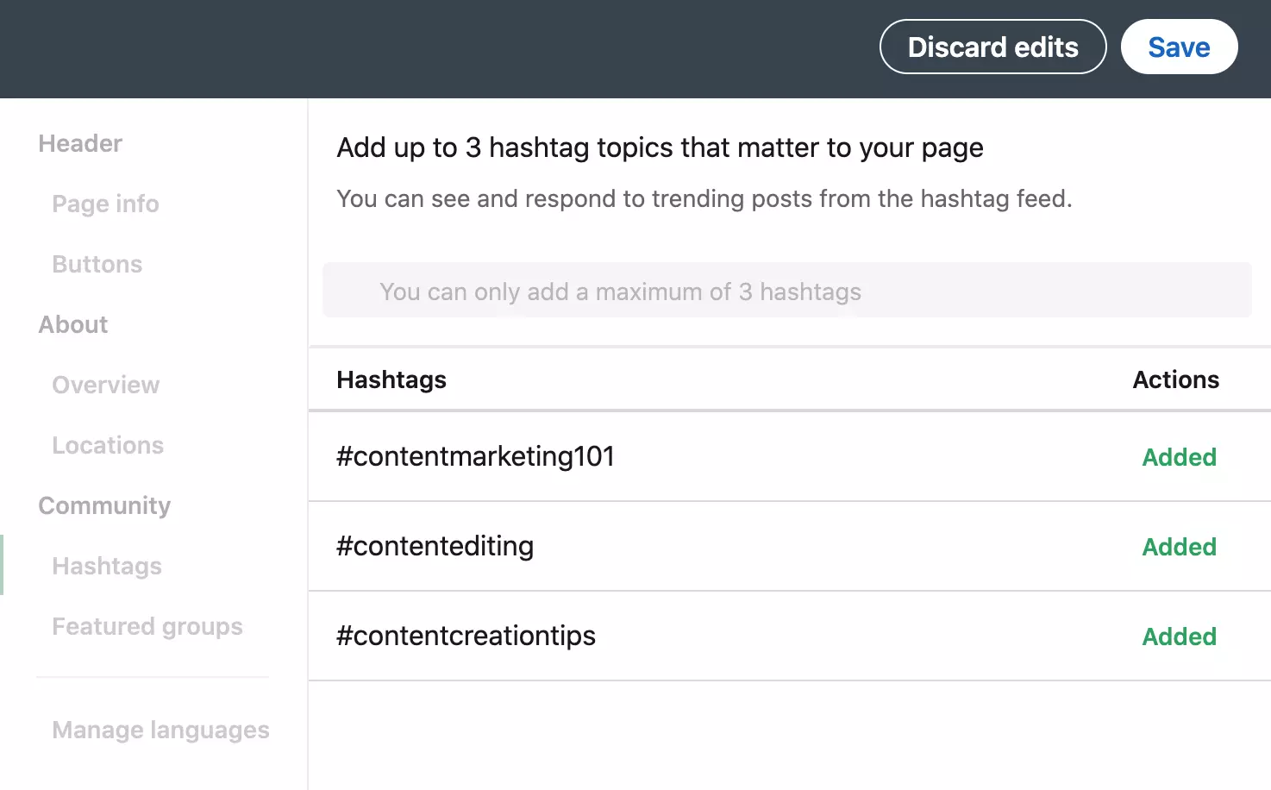Screen dimensions: 1271x790
Task: Open the Featured groups section
Action: coord(147,626)
